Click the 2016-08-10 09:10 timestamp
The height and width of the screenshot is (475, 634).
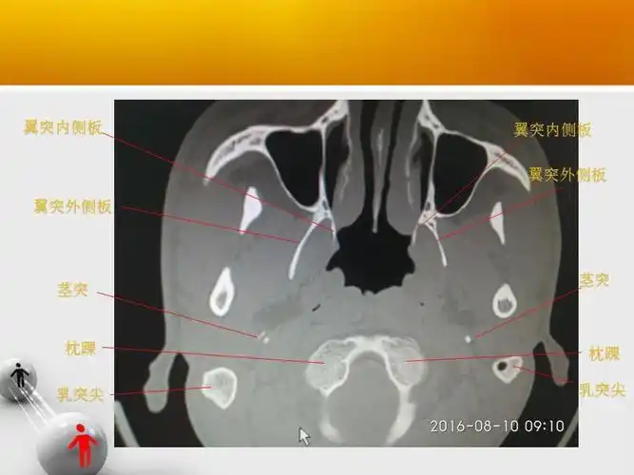point(496,426)
